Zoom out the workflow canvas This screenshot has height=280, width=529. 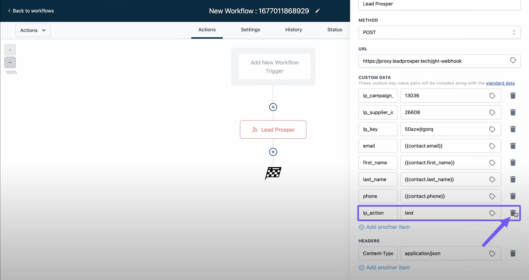[10, 62]
